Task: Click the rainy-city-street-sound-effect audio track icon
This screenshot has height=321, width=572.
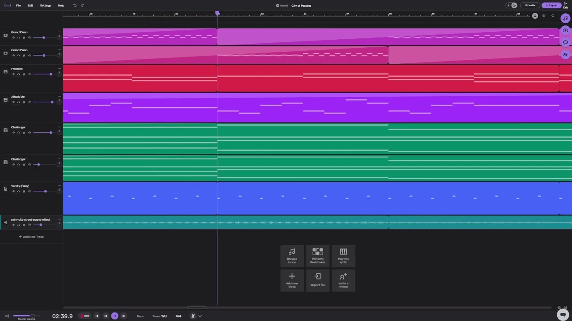Action: click(5, 222)
